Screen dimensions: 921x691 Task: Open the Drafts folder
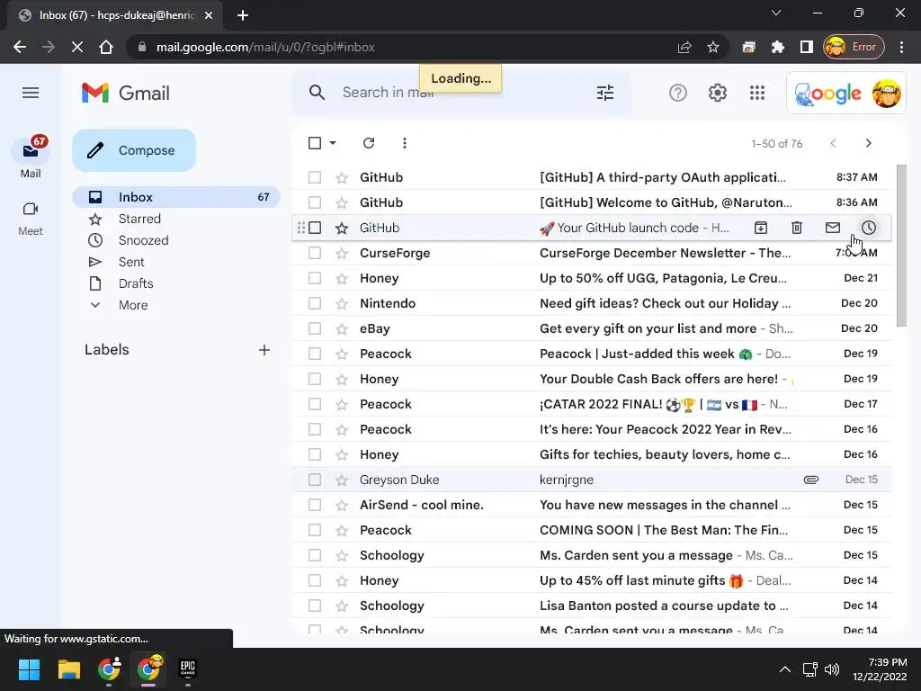176,283
